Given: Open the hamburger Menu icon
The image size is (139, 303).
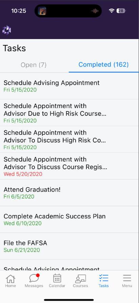Looking at the screenshot, I should [x=127, y=278].
